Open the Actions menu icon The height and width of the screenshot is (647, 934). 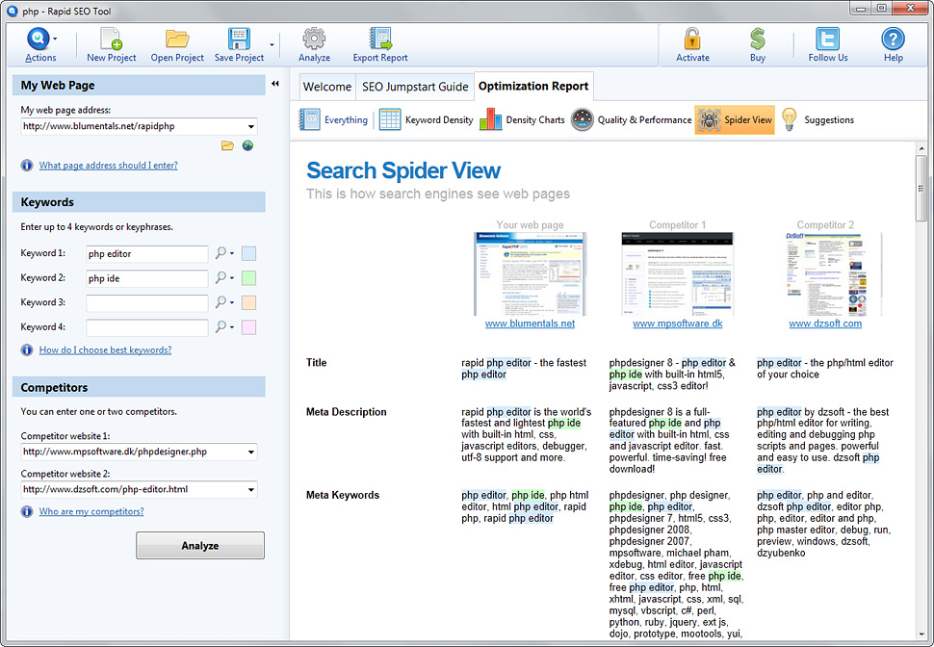tap(38, 39)
